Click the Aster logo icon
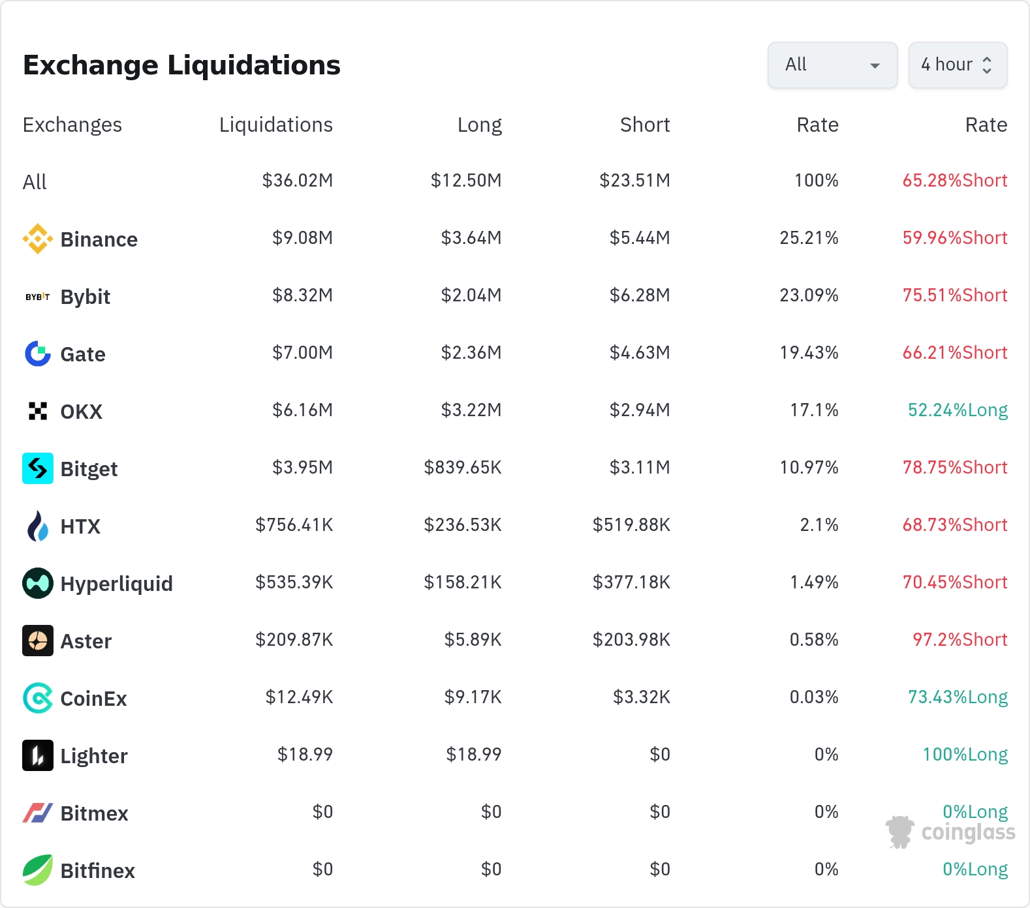Screen dimensions: 1030x908 pyautogui.click(x=38, y=641)
